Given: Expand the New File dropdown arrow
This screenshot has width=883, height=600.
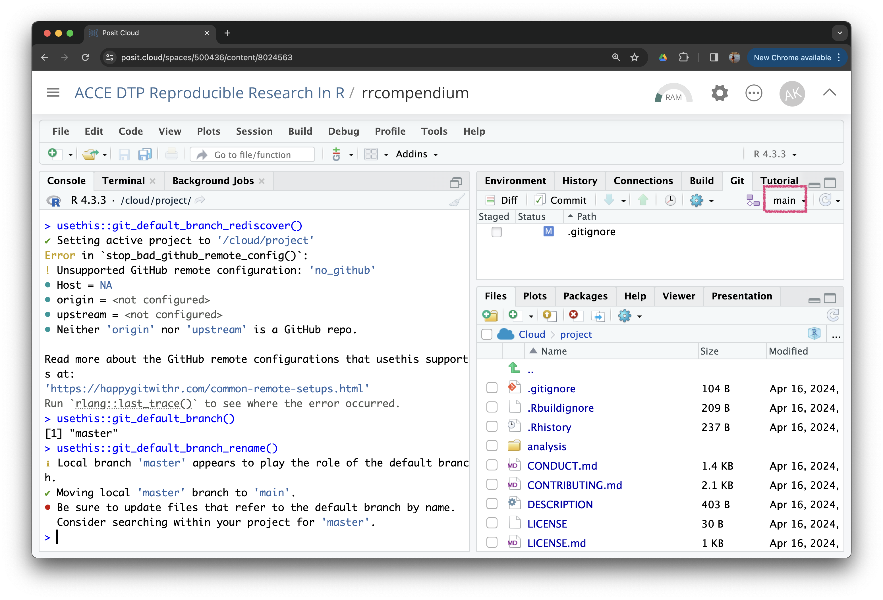Looking at the screenshot, I should coord(70,155).
